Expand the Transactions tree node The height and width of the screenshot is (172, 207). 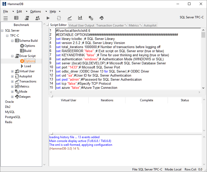(12, 82)
